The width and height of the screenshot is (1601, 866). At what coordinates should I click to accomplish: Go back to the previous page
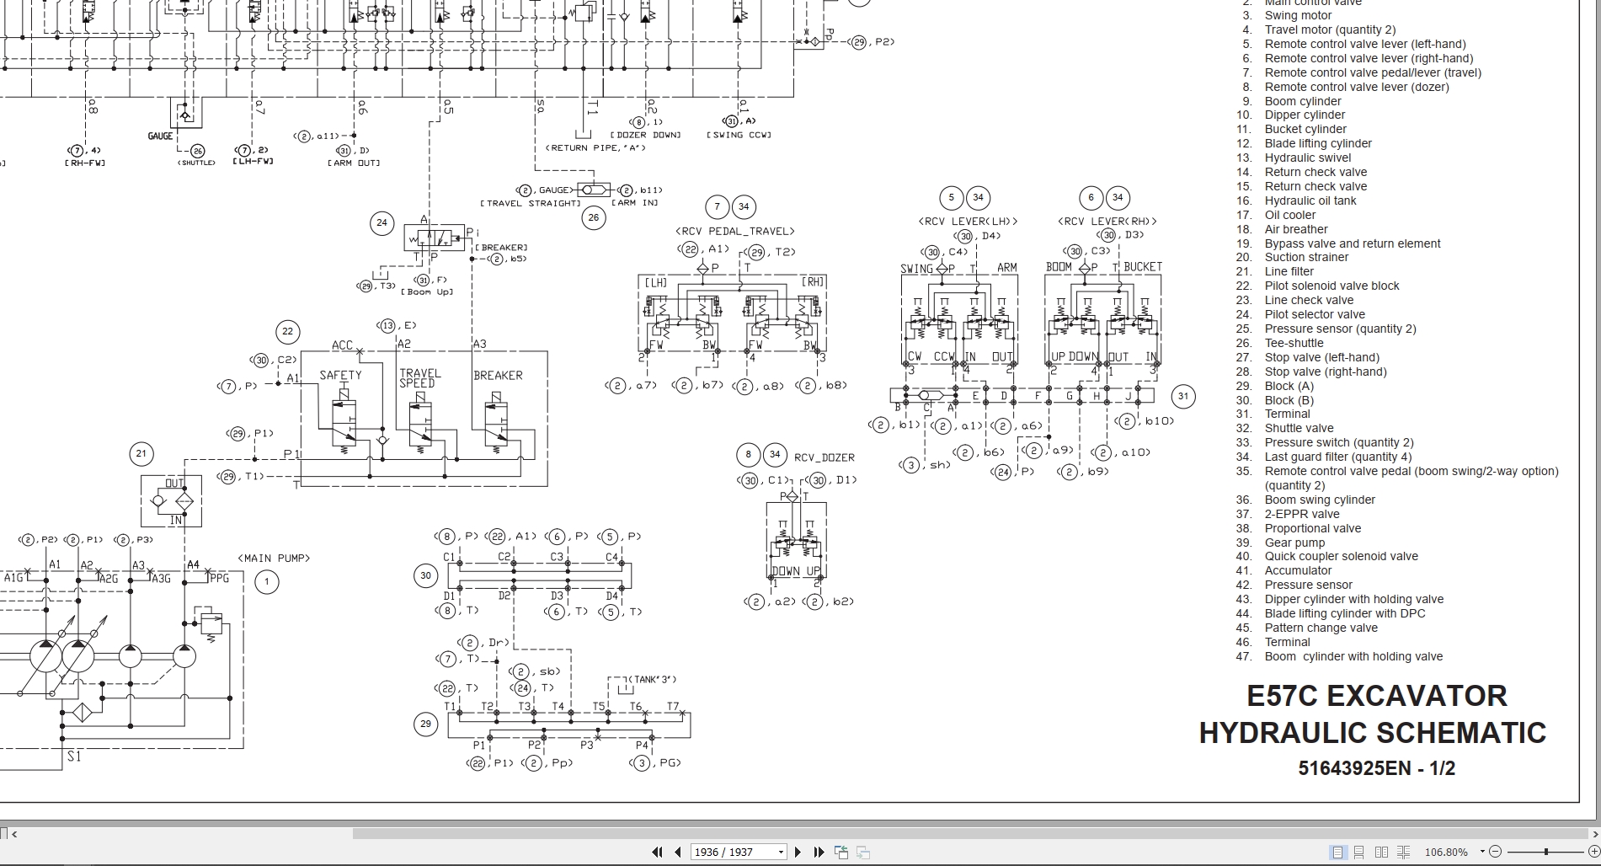(x=678, y=852)
